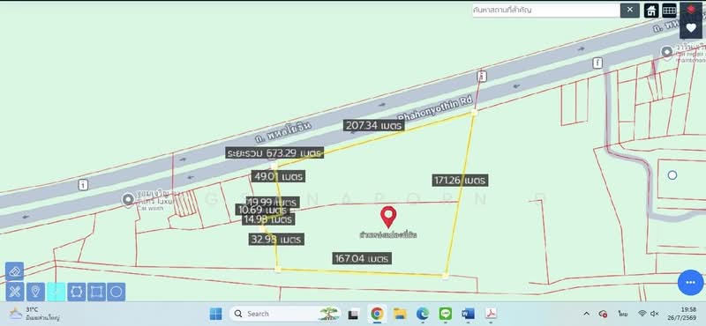The image size is (706, 326).
Task: Click the muted volume tray icon
Action: coord(655,314)
